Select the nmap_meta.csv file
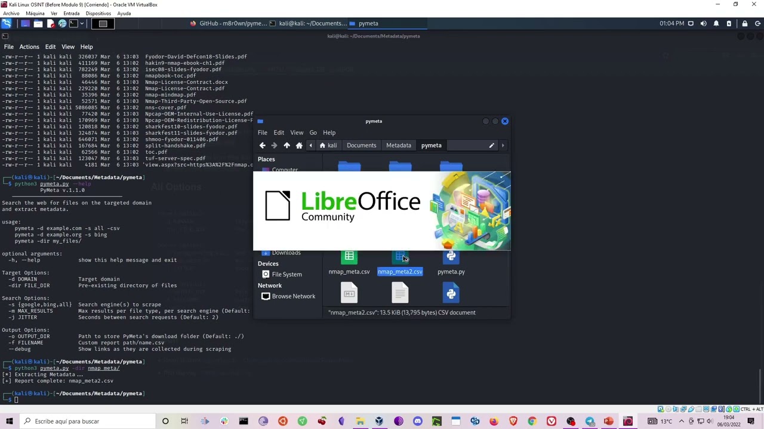 click(x=349, y=263)
